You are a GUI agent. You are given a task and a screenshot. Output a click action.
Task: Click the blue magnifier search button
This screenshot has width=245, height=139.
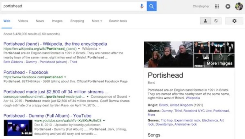tap(152, 6)
